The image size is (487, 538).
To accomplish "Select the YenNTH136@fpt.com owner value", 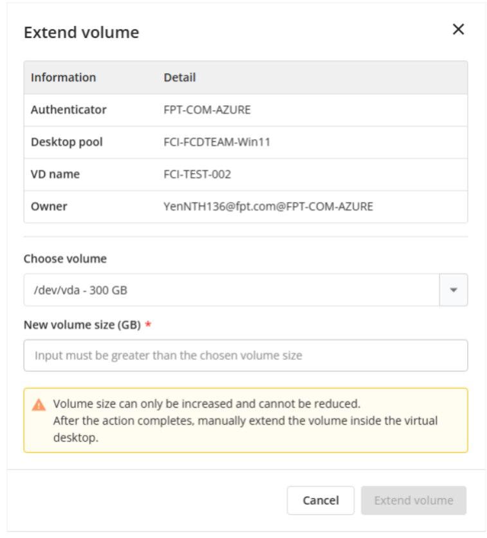I will coord(268,207).
